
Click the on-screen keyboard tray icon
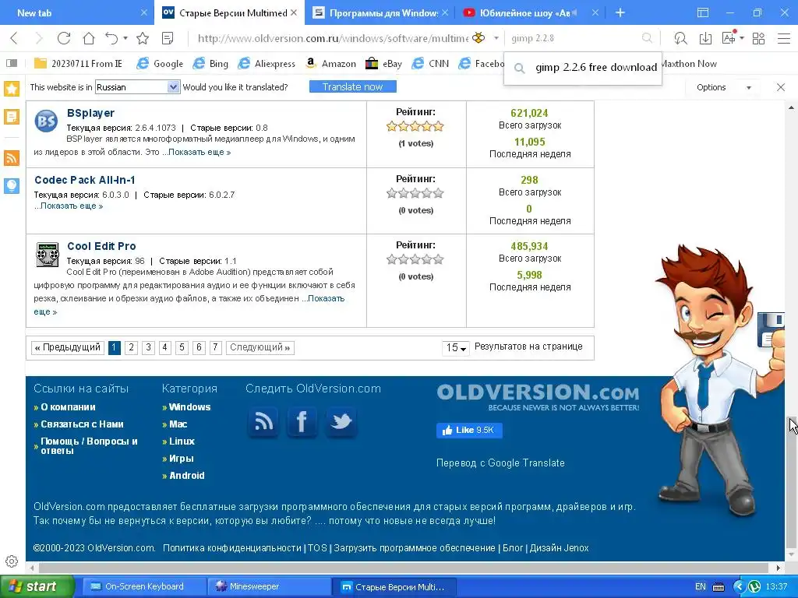point(719,587)
